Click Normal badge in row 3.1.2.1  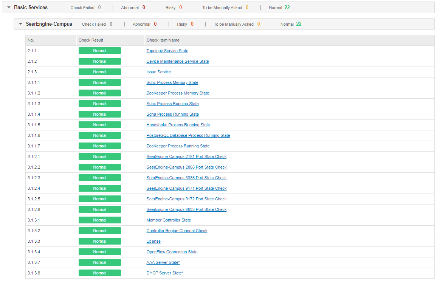tap(100, 156)
